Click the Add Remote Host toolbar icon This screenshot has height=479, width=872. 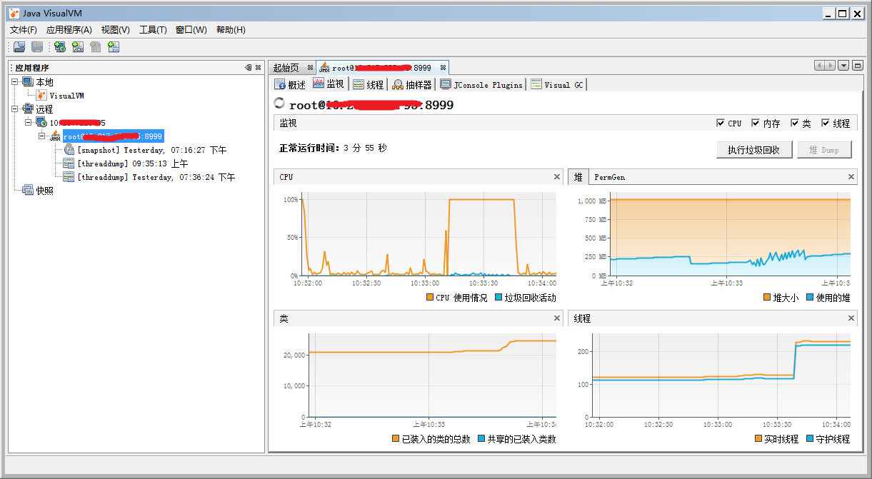(x=60, y=47)
